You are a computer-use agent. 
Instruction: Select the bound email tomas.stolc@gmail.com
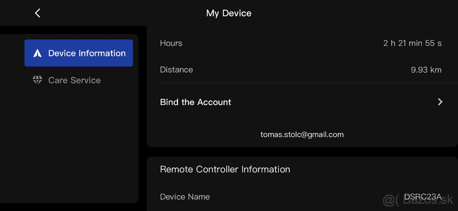pyautogui.click(x=302, y=134)
